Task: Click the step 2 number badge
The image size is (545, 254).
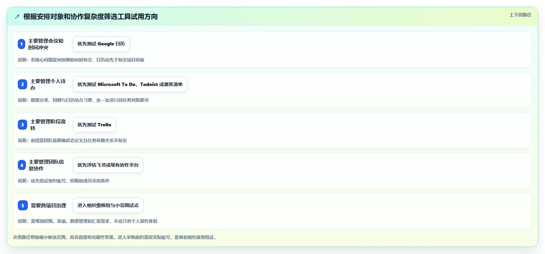Action: click(22, 84)
